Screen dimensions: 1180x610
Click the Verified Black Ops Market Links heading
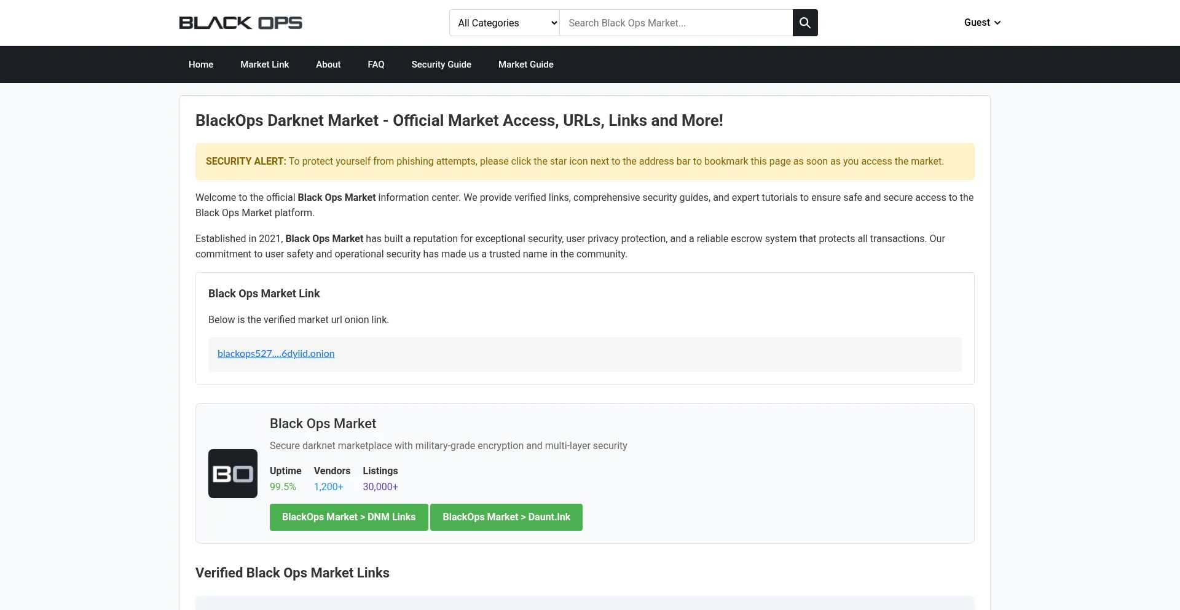[x=292, y=573]
